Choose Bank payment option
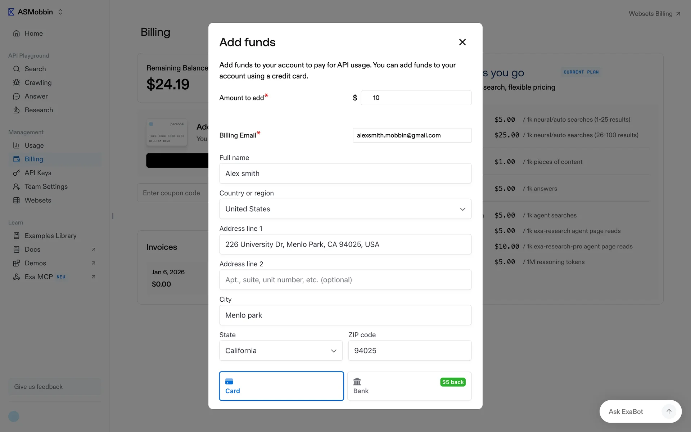691x432 pixels. [x=409, y=386]
